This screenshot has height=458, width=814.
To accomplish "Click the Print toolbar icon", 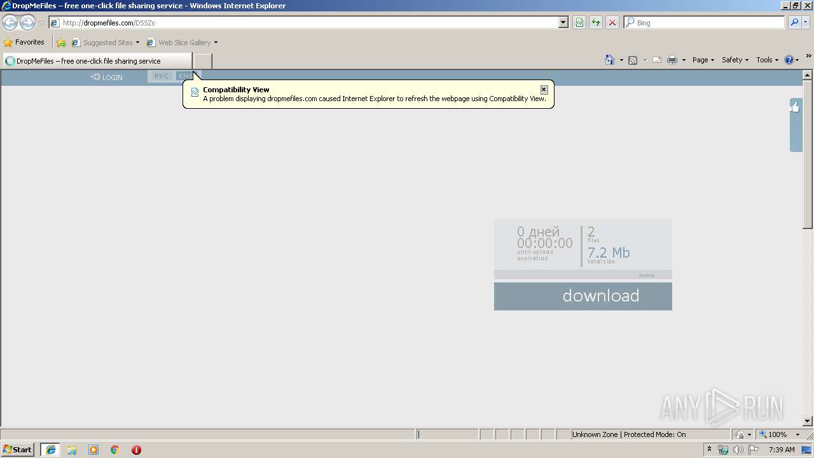I will coord(672,60).
